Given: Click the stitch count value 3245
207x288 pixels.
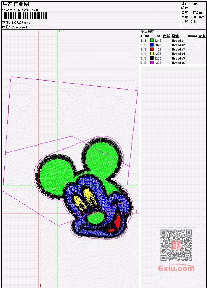Looking at the screenshot, I should click(158, 40).
